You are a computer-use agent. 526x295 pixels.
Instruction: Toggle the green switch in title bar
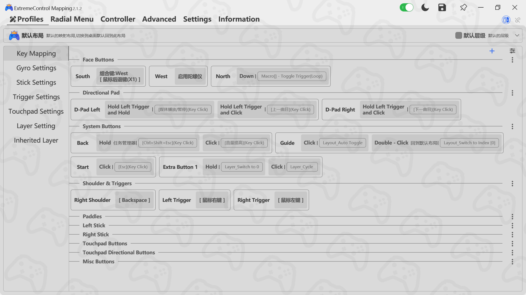(407, 7)
